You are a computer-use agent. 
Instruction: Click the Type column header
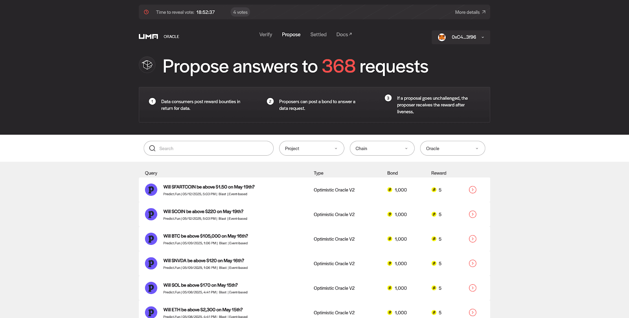[x=318, y=173]
